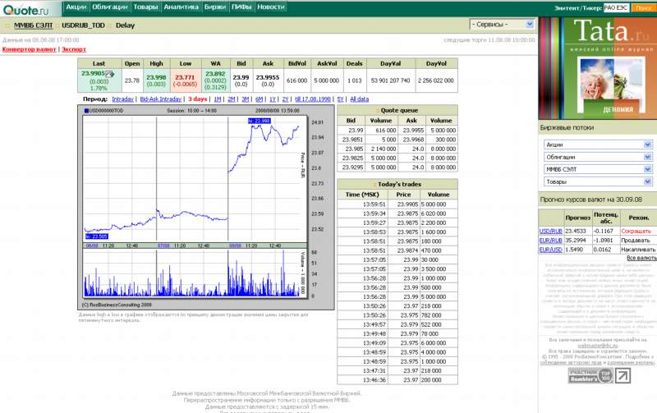Expand the Товары stream dropdown in the sidebar

pyautogui.click(x=598, y=181)
